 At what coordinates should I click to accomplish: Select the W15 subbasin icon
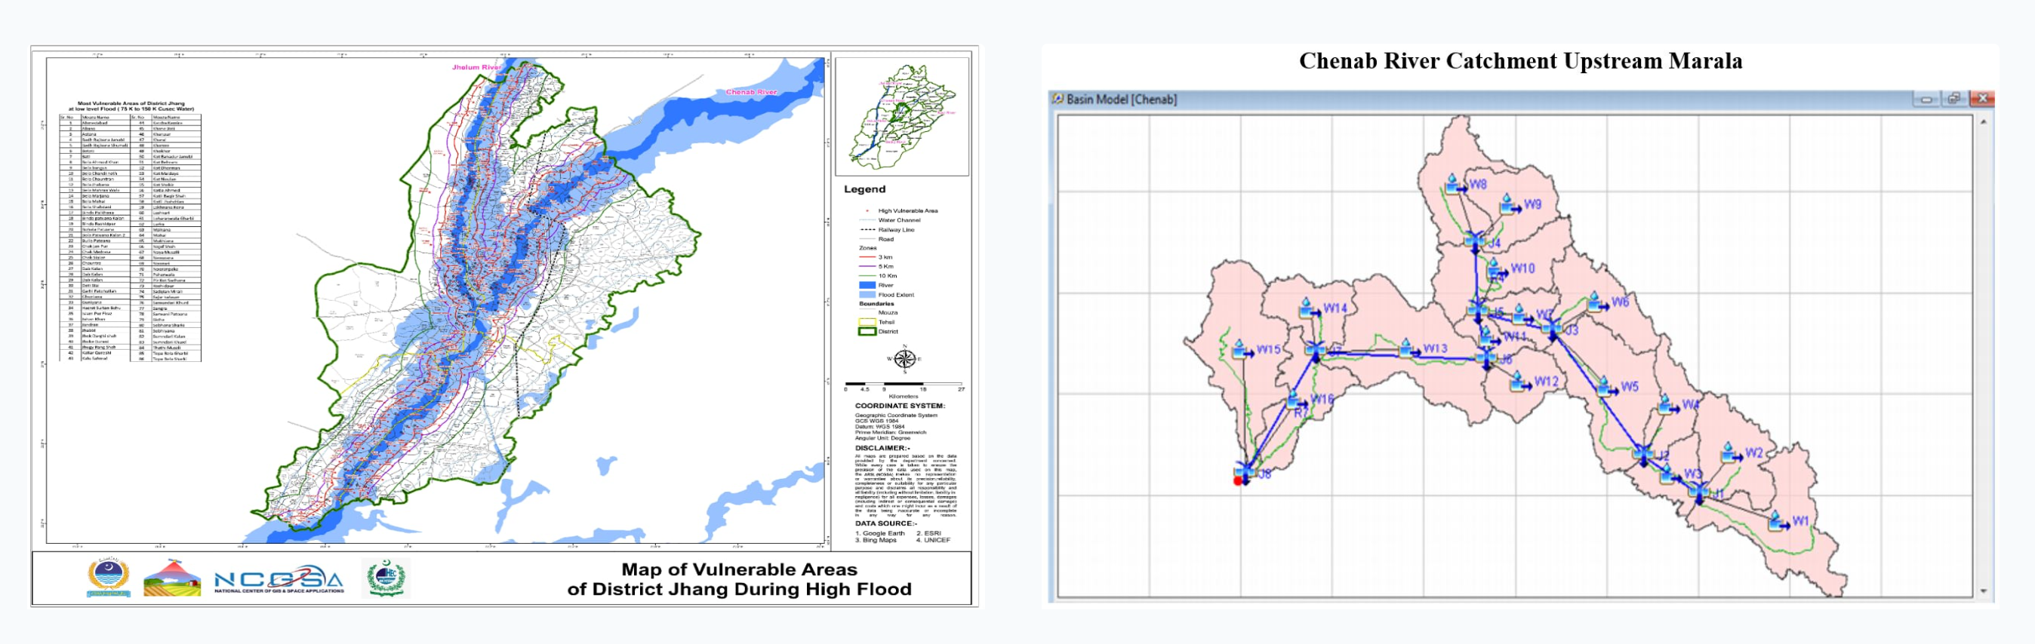pos(1241,349)
